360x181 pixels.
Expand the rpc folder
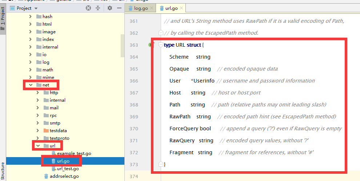point(38,115)
